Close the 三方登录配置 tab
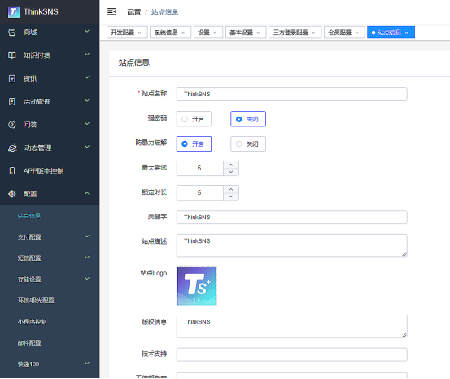The image size is (450, 379). (x=313, y=33)
